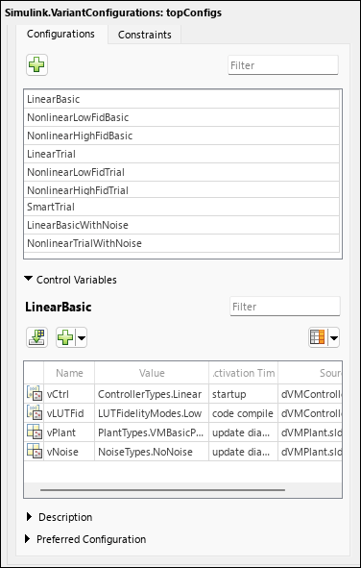Click the PlantTypes.VMBasicP... value cell
The width and height of the screenshot is (361, 568).
(152, 432)
